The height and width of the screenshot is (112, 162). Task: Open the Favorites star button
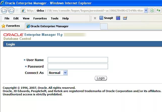11,26
